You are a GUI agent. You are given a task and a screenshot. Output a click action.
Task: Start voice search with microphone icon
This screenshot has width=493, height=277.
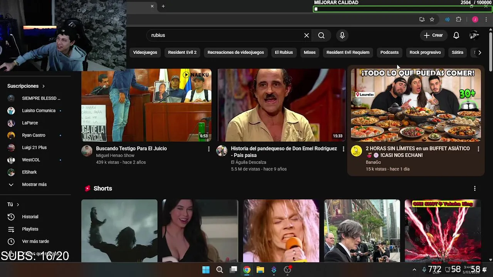[x=342, y=35]
